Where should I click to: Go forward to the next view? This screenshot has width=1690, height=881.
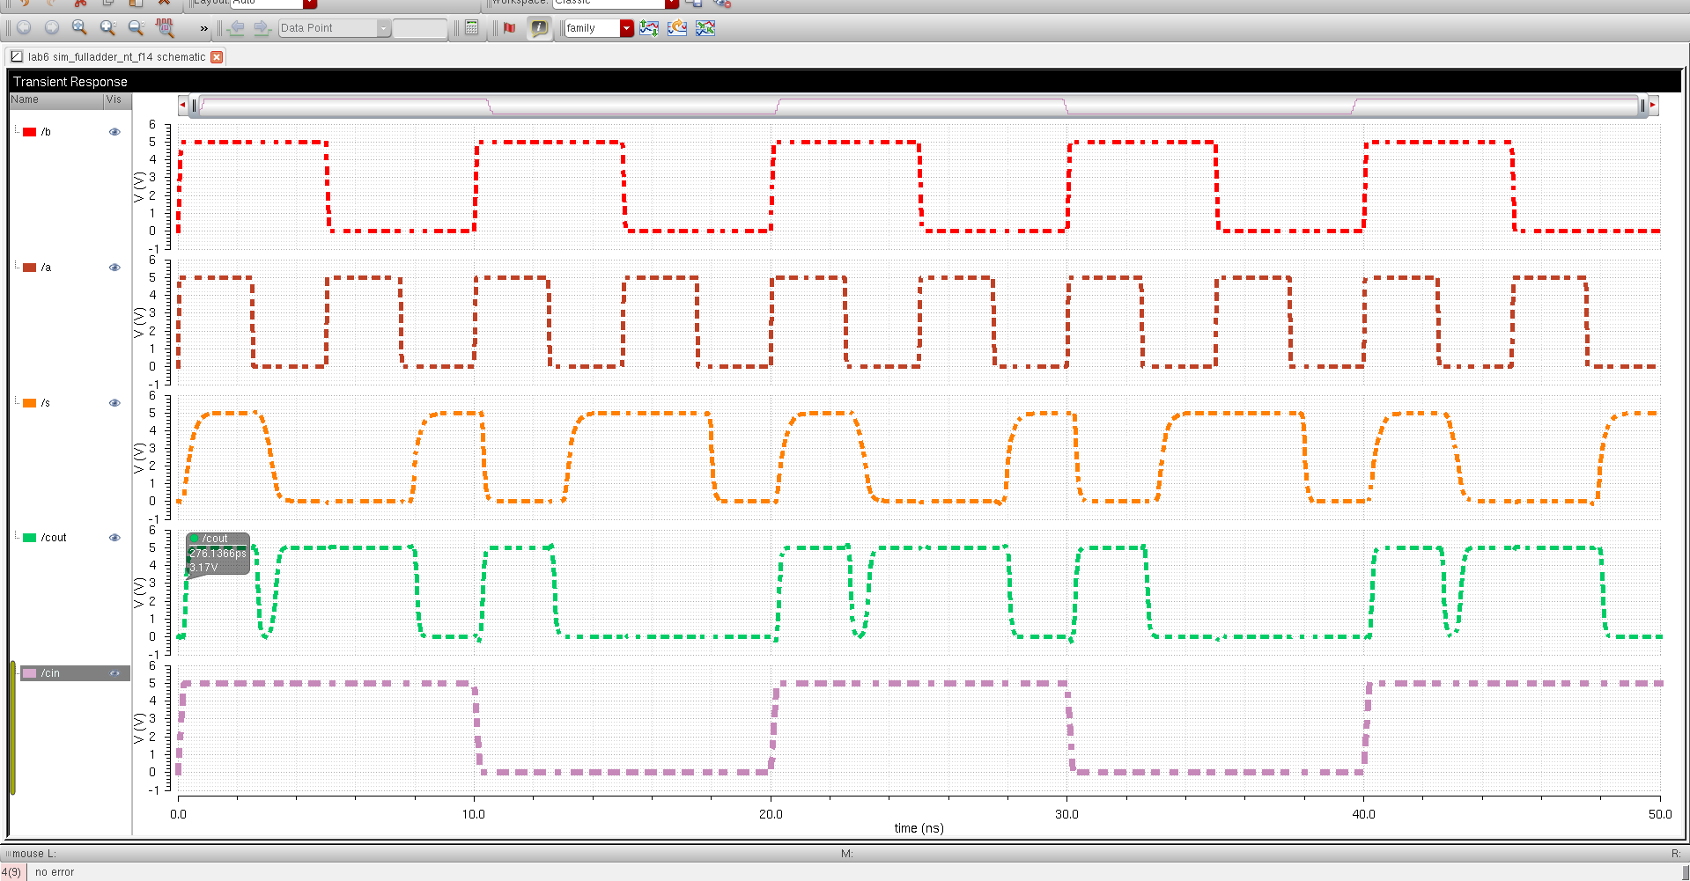(52, 28)
